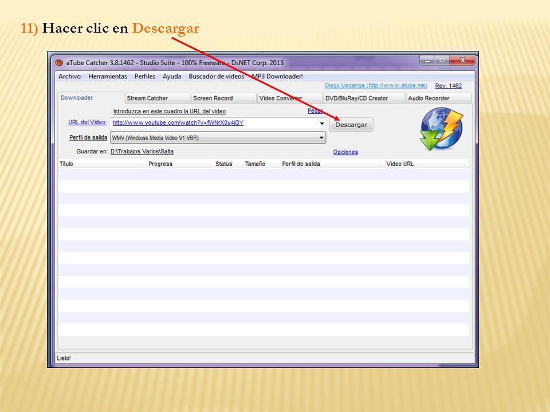Open the Opciones link

(x=345, y=152)
